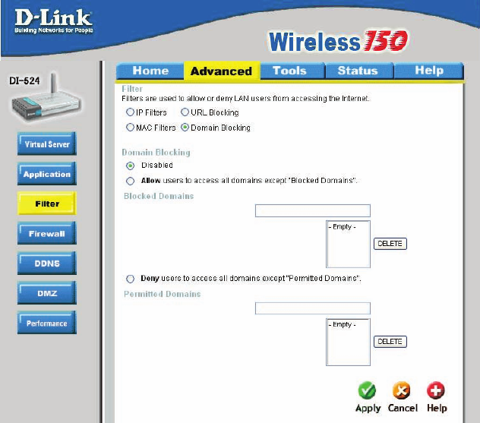Click the D-Link logo

click(54, 21)
